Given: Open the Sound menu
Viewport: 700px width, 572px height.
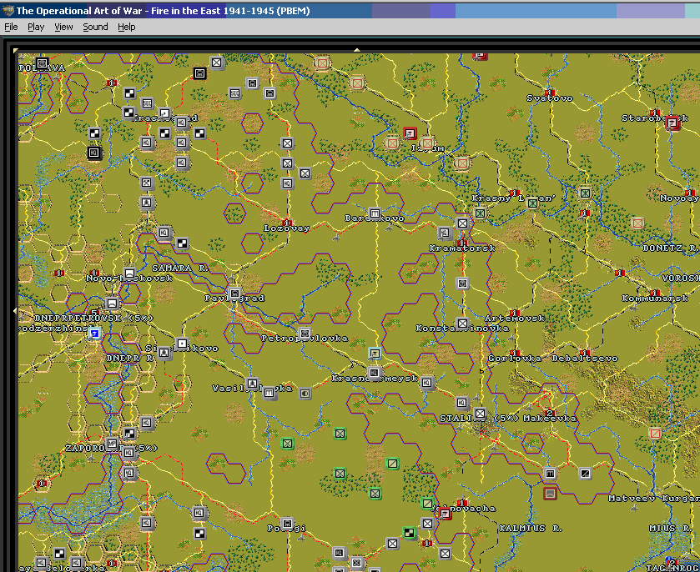Looking at the screenshot, I should tap(95, 27).
